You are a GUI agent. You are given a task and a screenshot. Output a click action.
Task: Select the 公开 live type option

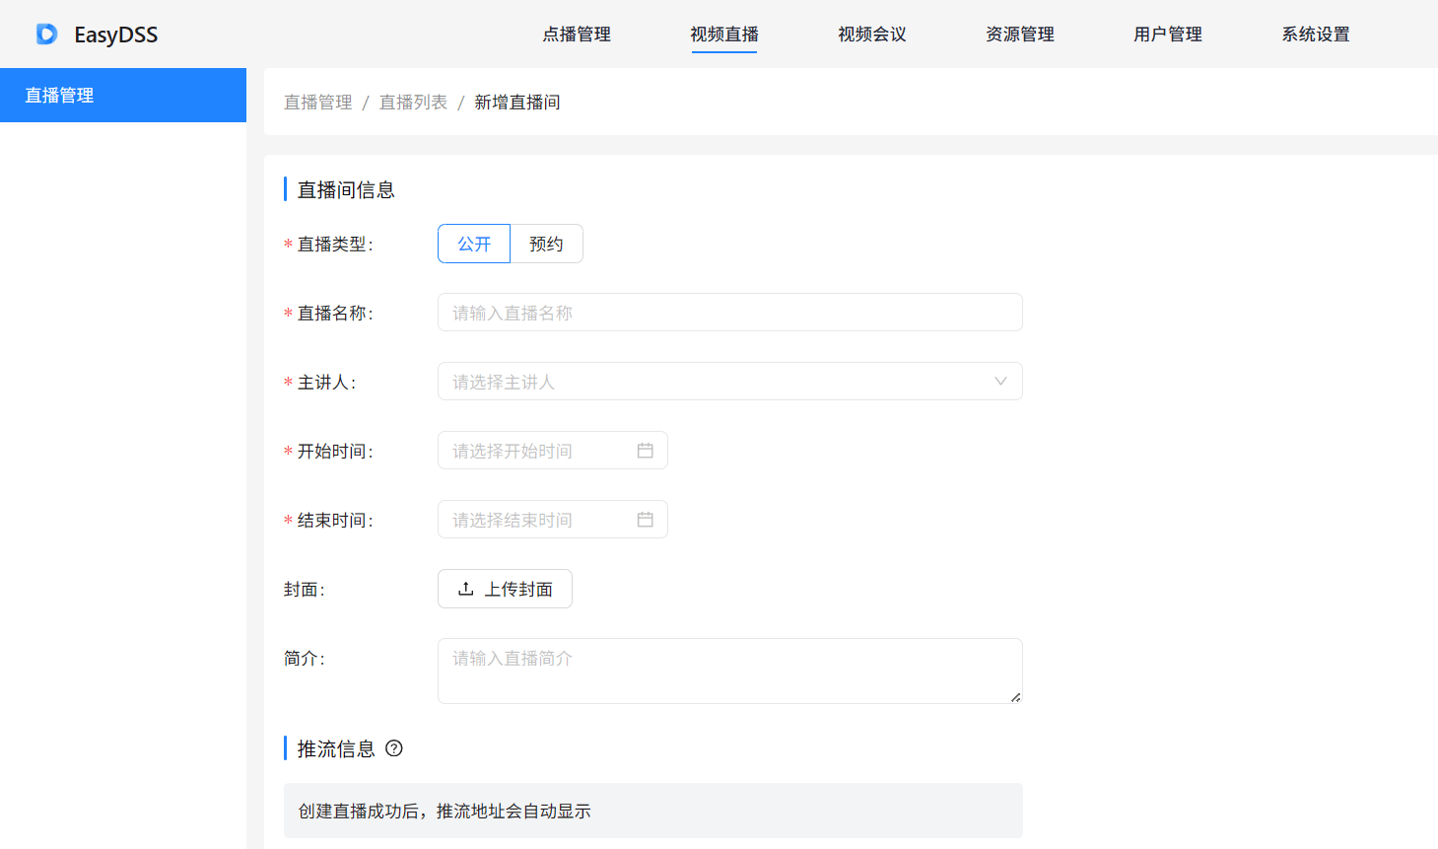[x=474, y=244]
